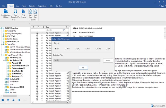
Task: Open the Registration ribbon tab
Action: coord(42,6)
